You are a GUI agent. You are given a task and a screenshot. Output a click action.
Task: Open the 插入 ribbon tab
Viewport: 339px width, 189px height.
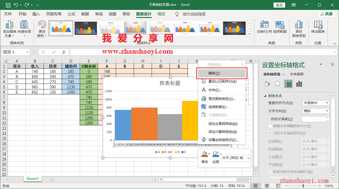pos(36,14)
